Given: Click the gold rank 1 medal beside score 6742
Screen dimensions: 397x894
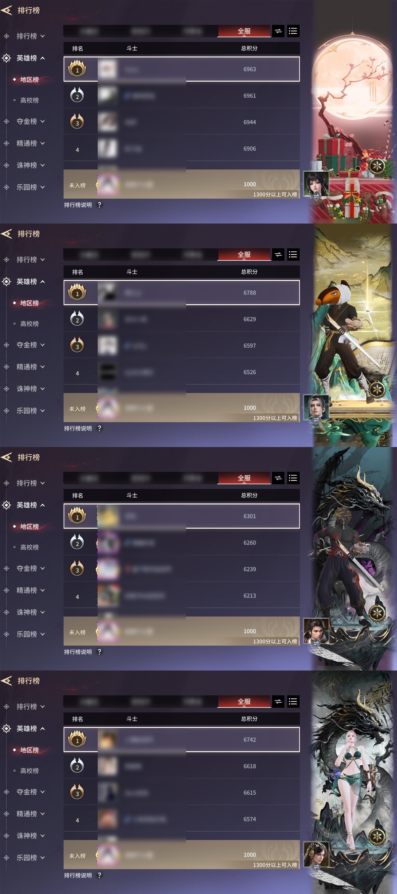Looking at the screenshot, I should [77, 739].
